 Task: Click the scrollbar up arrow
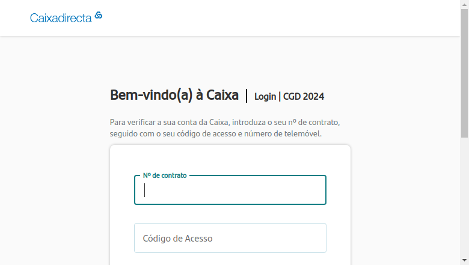[464, 4]
